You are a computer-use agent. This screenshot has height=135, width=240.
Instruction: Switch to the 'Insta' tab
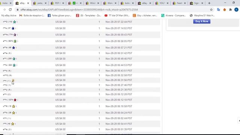pyautogui.click(x=5, y=3)
